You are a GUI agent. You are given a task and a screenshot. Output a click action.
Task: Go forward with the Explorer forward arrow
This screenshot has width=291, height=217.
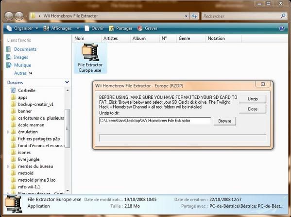(x=19, y=16)
